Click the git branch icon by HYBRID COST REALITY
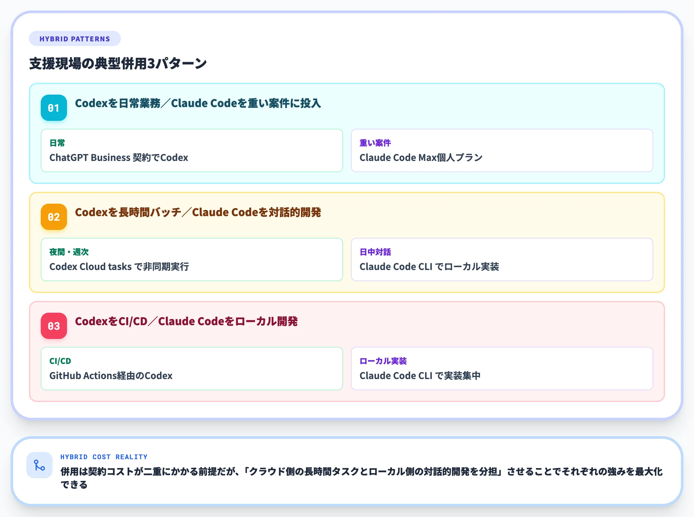The width and height of the screenshot is (694, 517). 39,465
